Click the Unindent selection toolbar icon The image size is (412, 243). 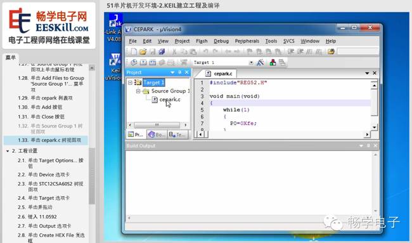tap(300, 51)
